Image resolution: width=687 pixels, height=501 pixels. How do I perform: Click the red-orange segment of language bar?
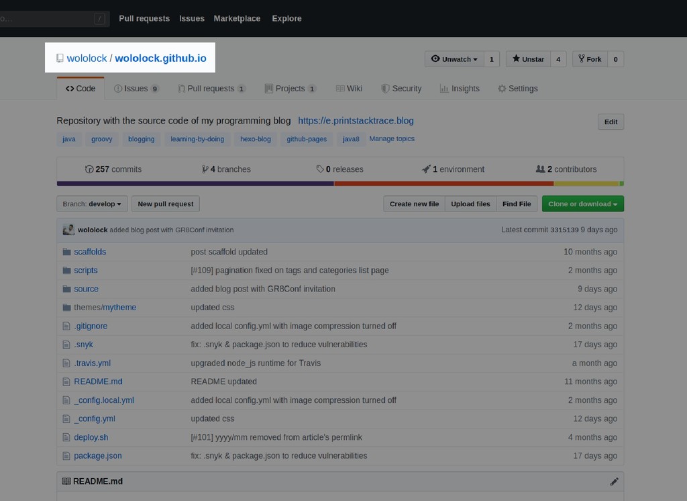[443, 184]
